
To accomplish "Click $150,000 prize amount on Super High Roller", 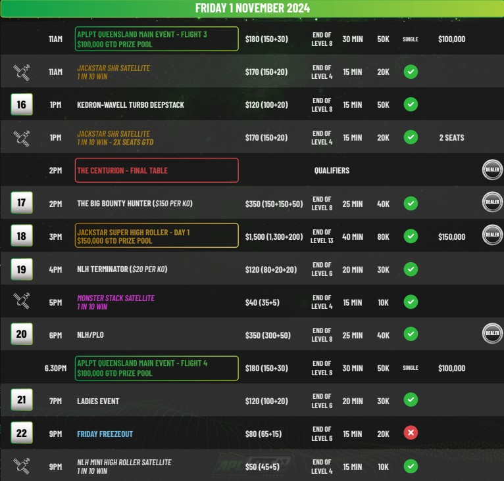I will [451, 237].
